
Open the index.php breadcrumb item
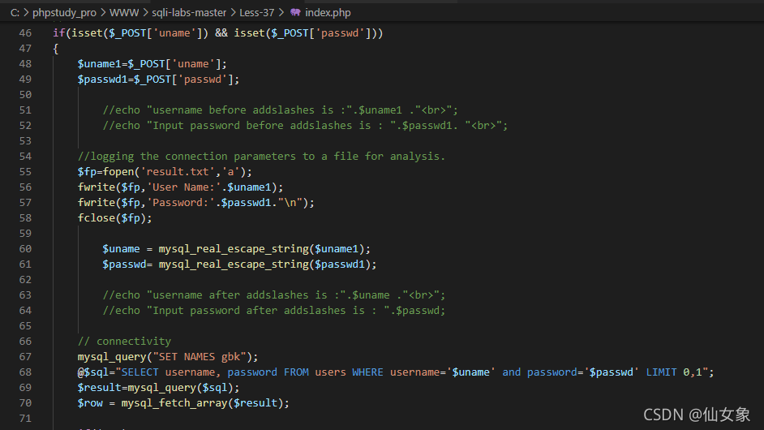click(328, 13)
